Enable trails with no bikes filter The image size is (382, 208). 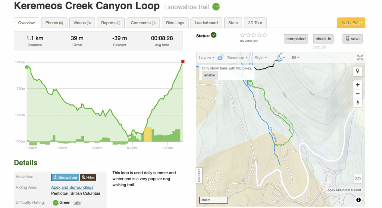click(210, 75)
